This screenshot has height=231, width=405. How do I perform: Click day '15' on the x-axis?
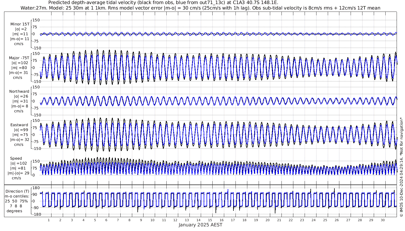click(210, 220)
